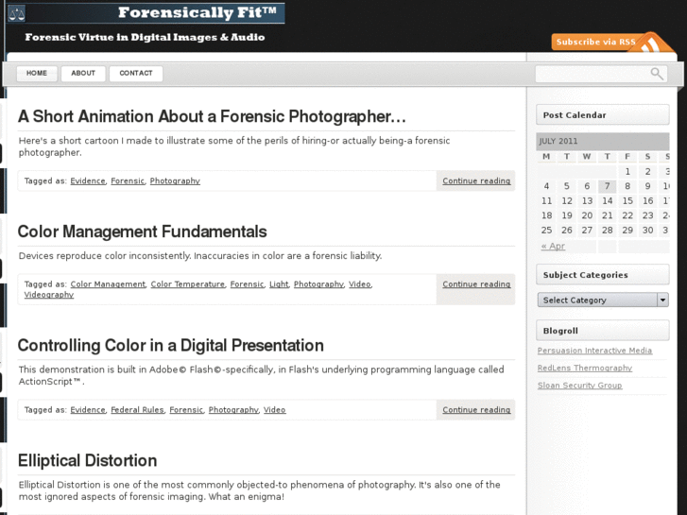The width and height of the screenshot is (687, 515).
Task: Click the Select Category dropdown arrow
Action: coord(662,300)
